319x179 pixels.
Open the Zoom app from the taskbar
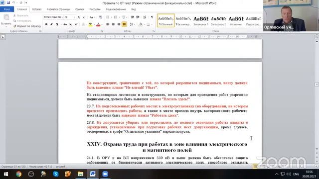click(105, 174)
